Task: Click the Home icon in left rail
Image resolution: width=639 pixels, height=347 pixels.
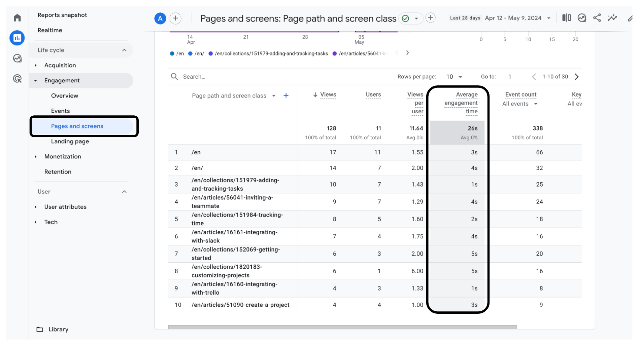Action: 17,17
